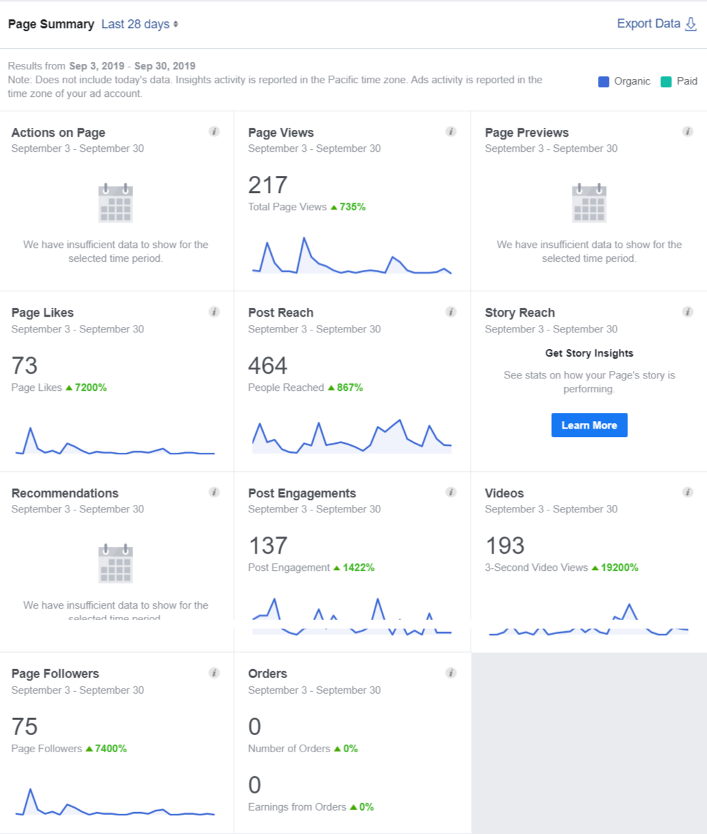Click the info icon on Page Likes card
Viewport: 707px width, 834px height.
coord(214,312)
